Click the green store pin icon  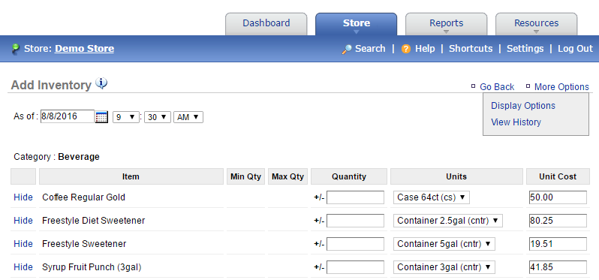pyautogui.click(x=16, y=49)
